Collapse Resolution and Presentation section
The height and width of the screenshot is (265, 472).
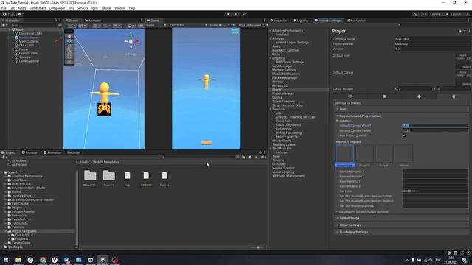point(338,116)
